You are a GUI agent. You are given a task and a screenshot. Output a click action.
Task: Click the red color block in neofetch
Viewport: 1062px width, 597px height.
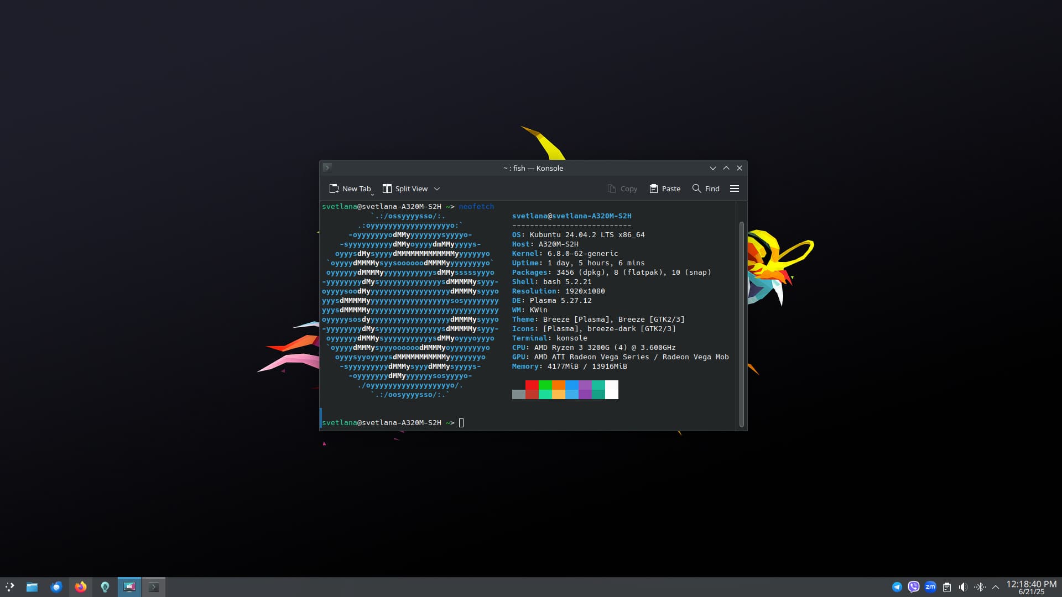tap(532, 385)
